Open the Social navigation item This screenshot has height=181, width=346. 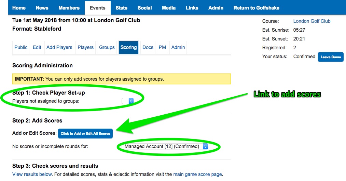tap(144, 8)
